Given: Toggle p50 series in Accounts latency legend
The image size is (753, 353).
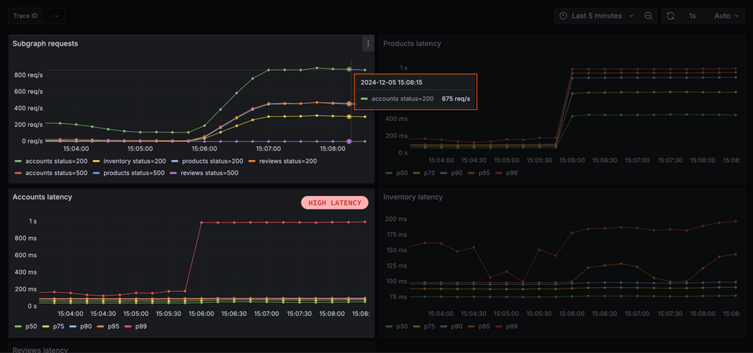Looking at the screenshot, I should [25, 326].
